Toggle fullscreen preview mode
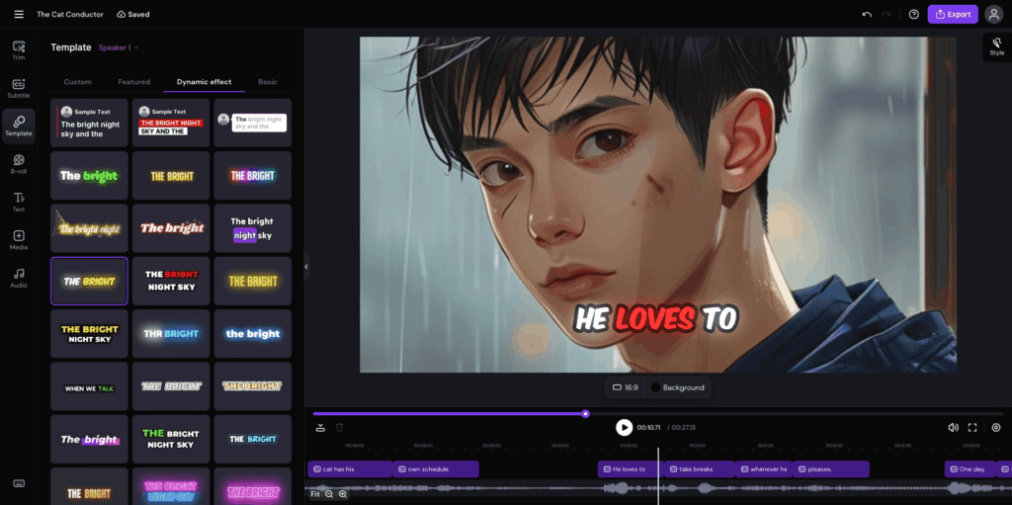The width and height of the screenshot is (1012, 505). pos(972,428)
